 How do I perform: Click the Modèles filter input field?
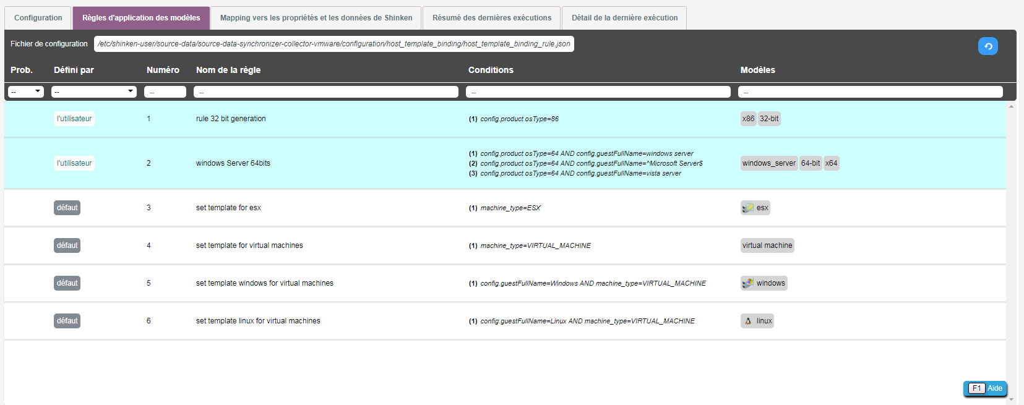(870, 92)
